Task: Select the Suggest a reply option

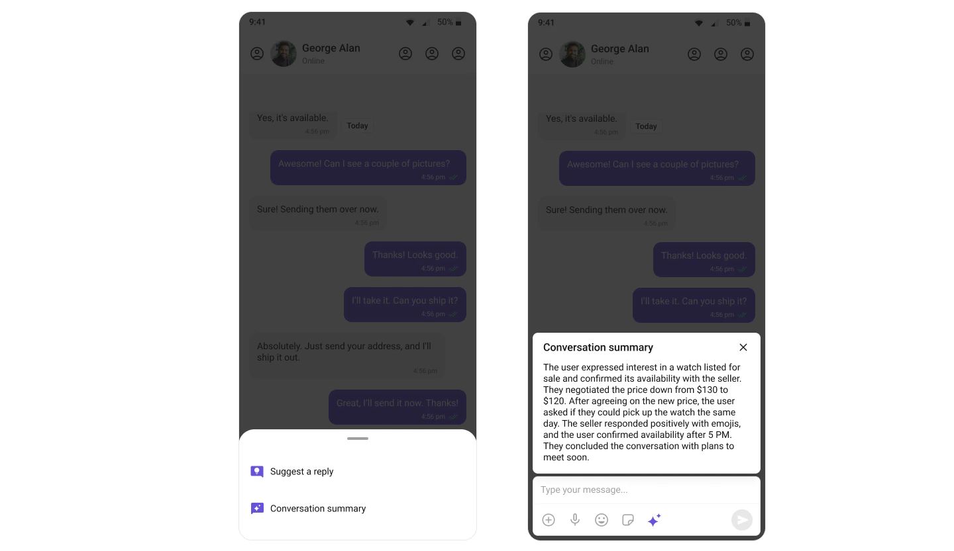Action: (358, 472)
